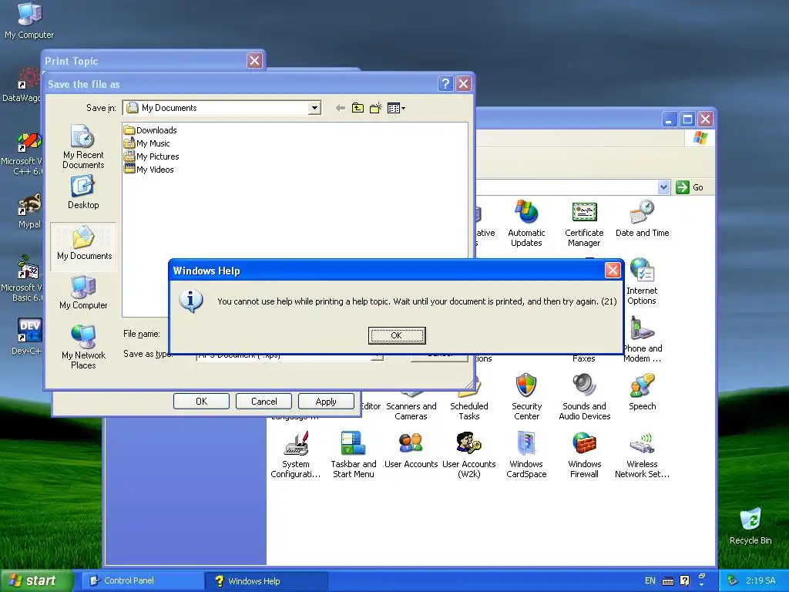The height and width of the screenshot is (592, 789).
Task: Open Taskbar and Start Menu settings
Action: pyautogui.click(x=353, y=455)
